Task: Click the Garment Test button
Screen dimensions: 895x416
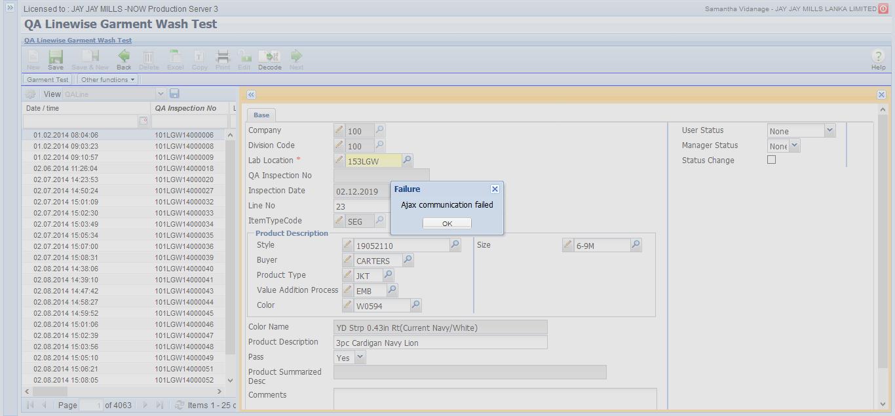Action: click(x=48, y=80)
